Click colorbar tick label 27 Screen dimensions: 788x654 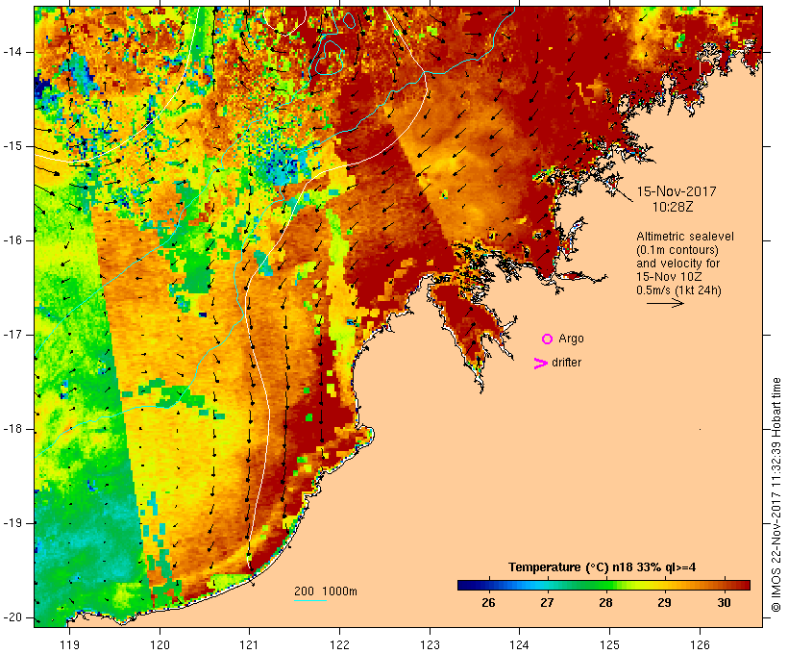(x=547, y=602)
